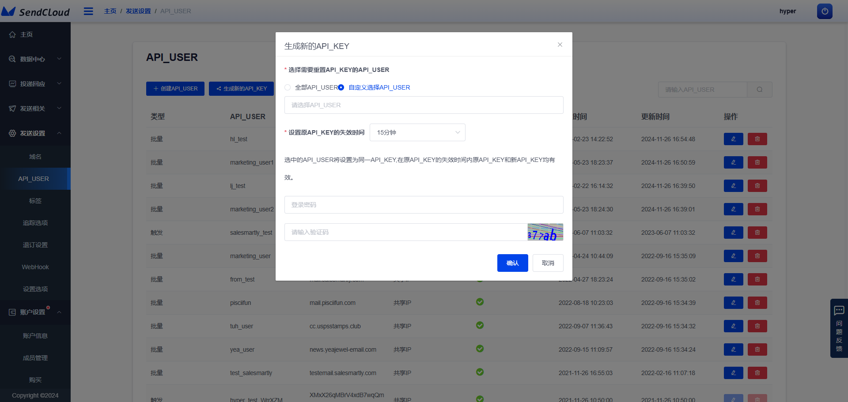Delete pisciifun using the trash icon
The height and width of the screenshot is (402, 848).
(757, 303)
